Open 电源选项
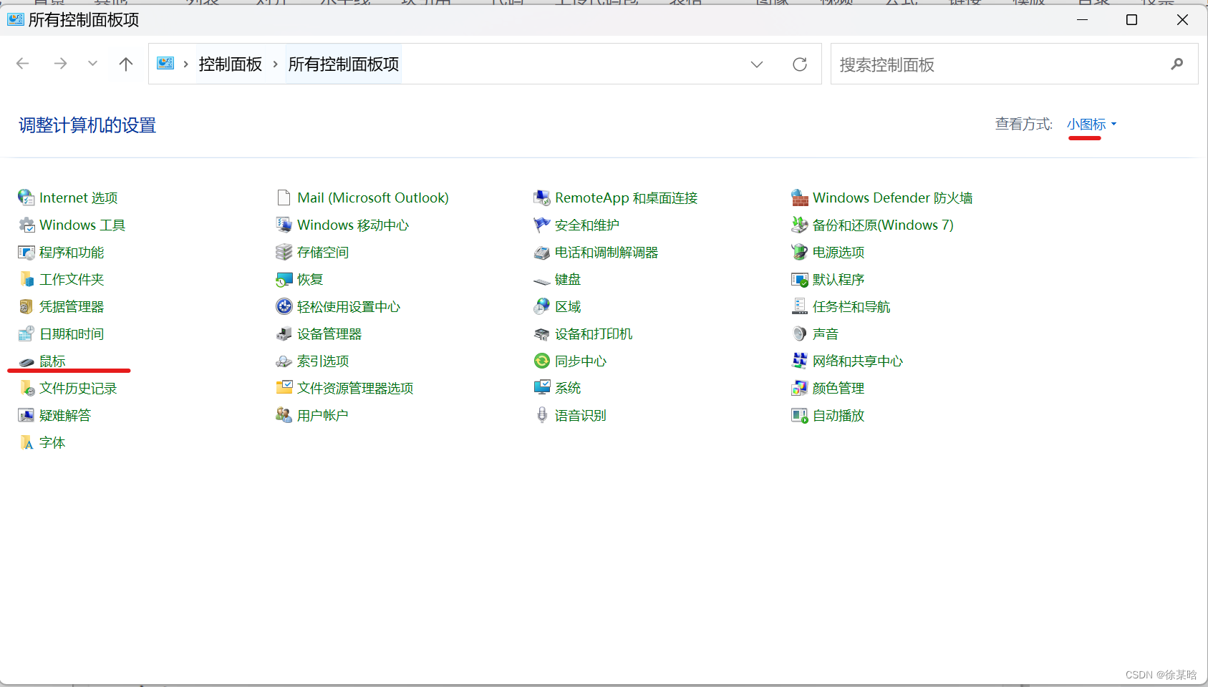Screen dimensions: 1208x687 click(838, 252)
